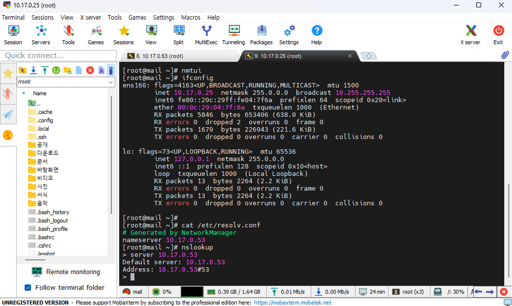
Task: Click the status bar left arrow icon
Action: (x=478, y=292)
